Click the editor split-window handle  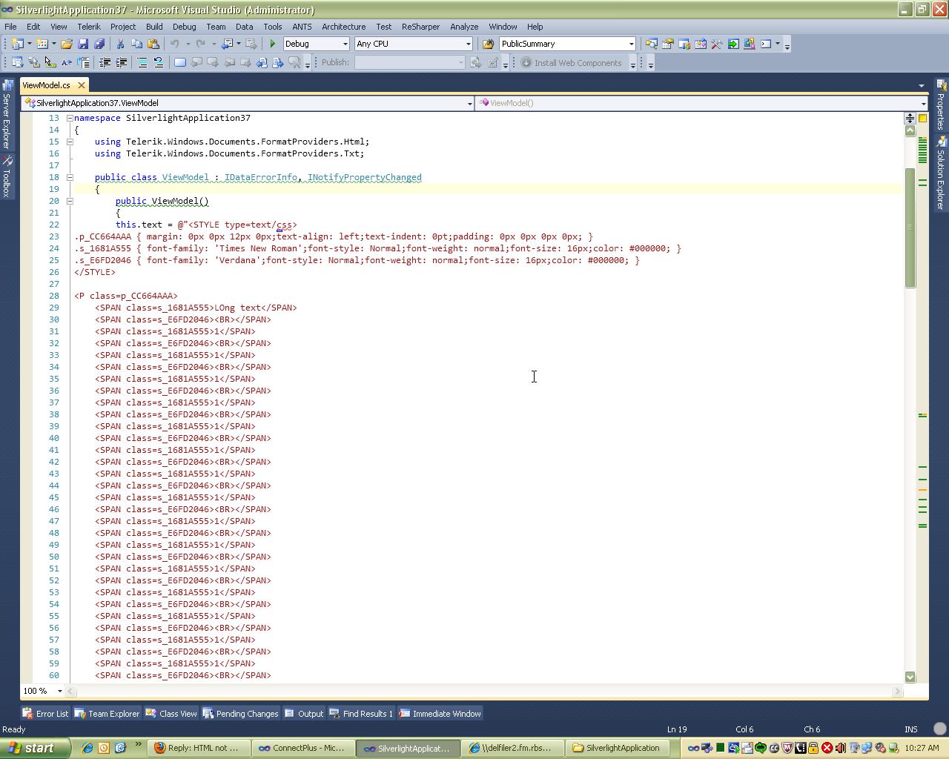coord(910,119)
